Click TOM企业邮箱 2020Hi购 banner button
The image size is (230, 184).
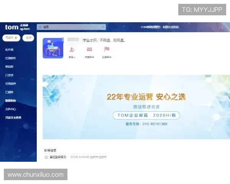point(146,115)
